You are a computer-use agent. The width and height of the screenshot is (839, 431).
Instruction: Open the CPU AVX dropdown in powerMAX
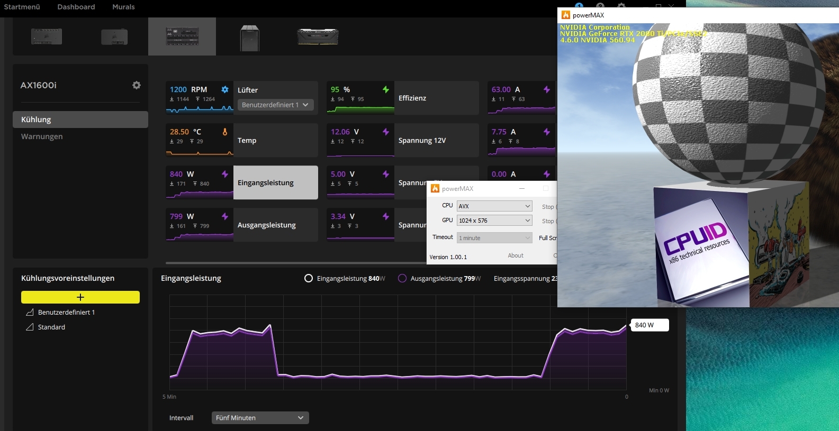pos(494,206)
